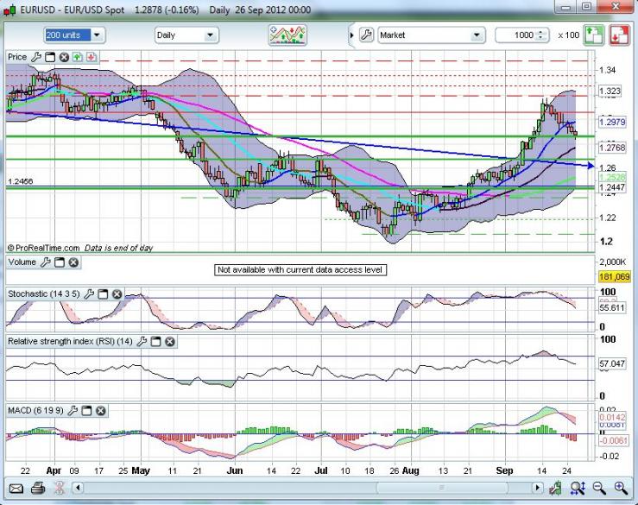Image resolution: width=638 pixels, height=505 pixels.
Task: Click the 1.323 price level tag
Action: (610, 91)
